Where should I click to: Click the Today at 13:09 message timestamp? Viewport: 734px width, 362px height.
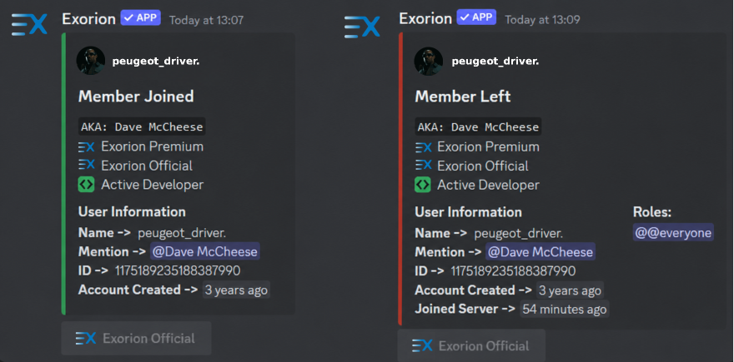(542, 20)
